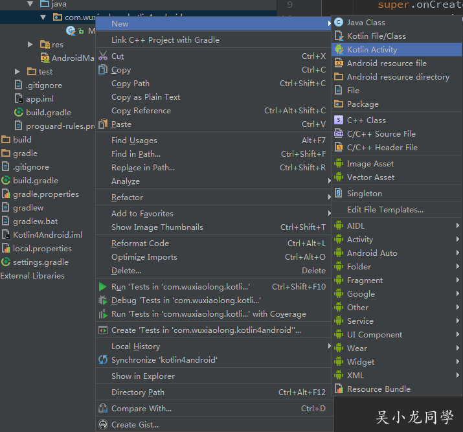This screenshot has width=463, height=432.
Task: Expand the Activity submenu
Action: pos(396,239)
